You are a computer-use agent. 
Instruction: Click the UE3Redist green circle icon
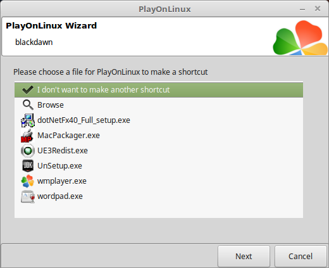28,151
